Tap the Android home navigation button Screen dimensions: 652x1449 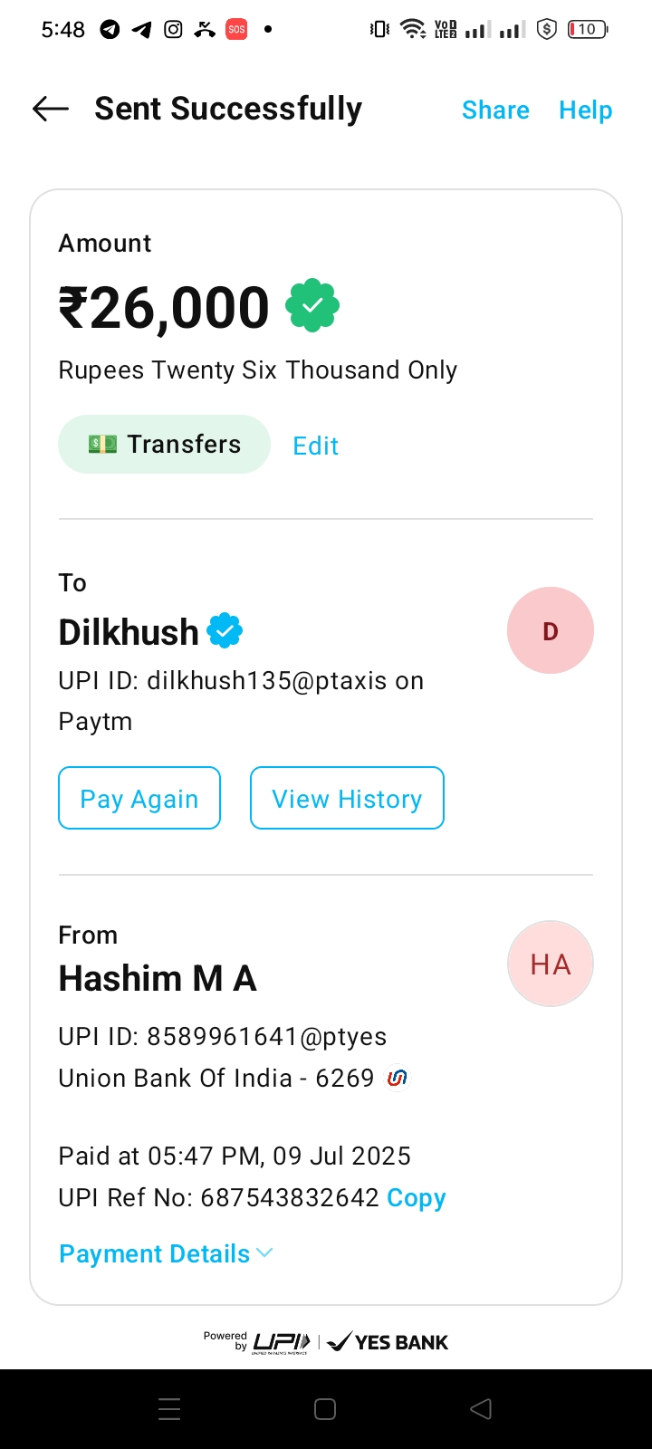[x=325, y=1409]
